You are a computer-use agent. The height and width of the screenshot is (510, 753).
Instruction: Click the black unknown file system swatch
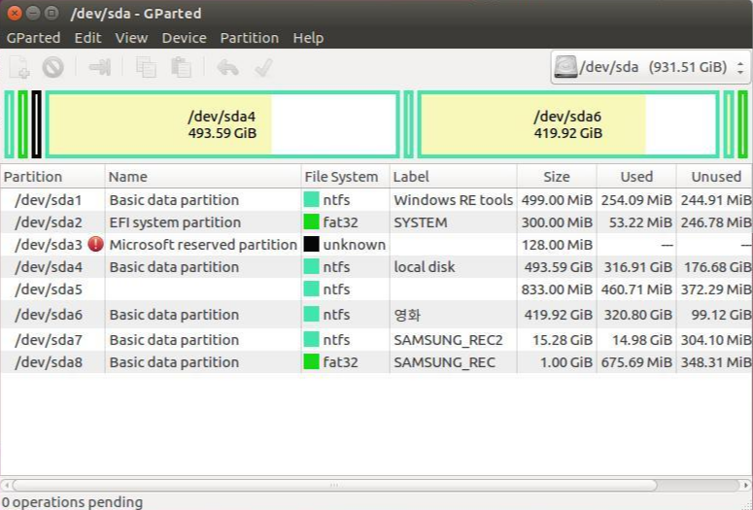311,244
